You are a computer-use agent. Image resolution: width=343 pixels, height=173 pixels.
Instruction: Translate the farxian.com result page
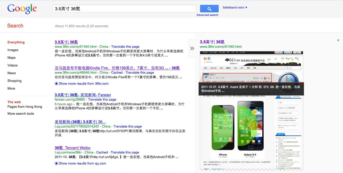pos(102,99)
